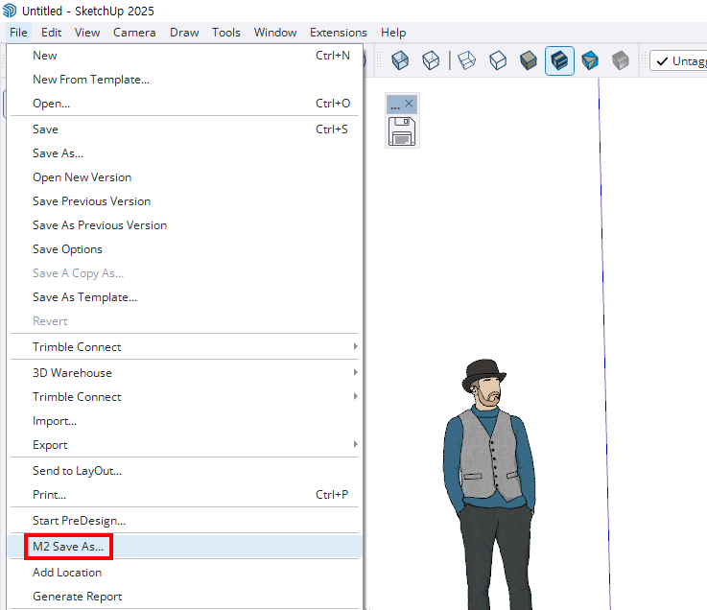Image resolution: width=707 pixels, height=610 pixels.
Task: Select the Back Edges style icon
Action: click(431, 60)
